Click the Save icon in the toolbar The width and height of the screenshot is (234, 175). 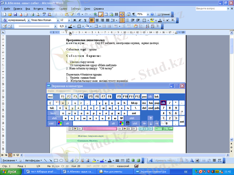pyautogui.click(x=16, y=14)
